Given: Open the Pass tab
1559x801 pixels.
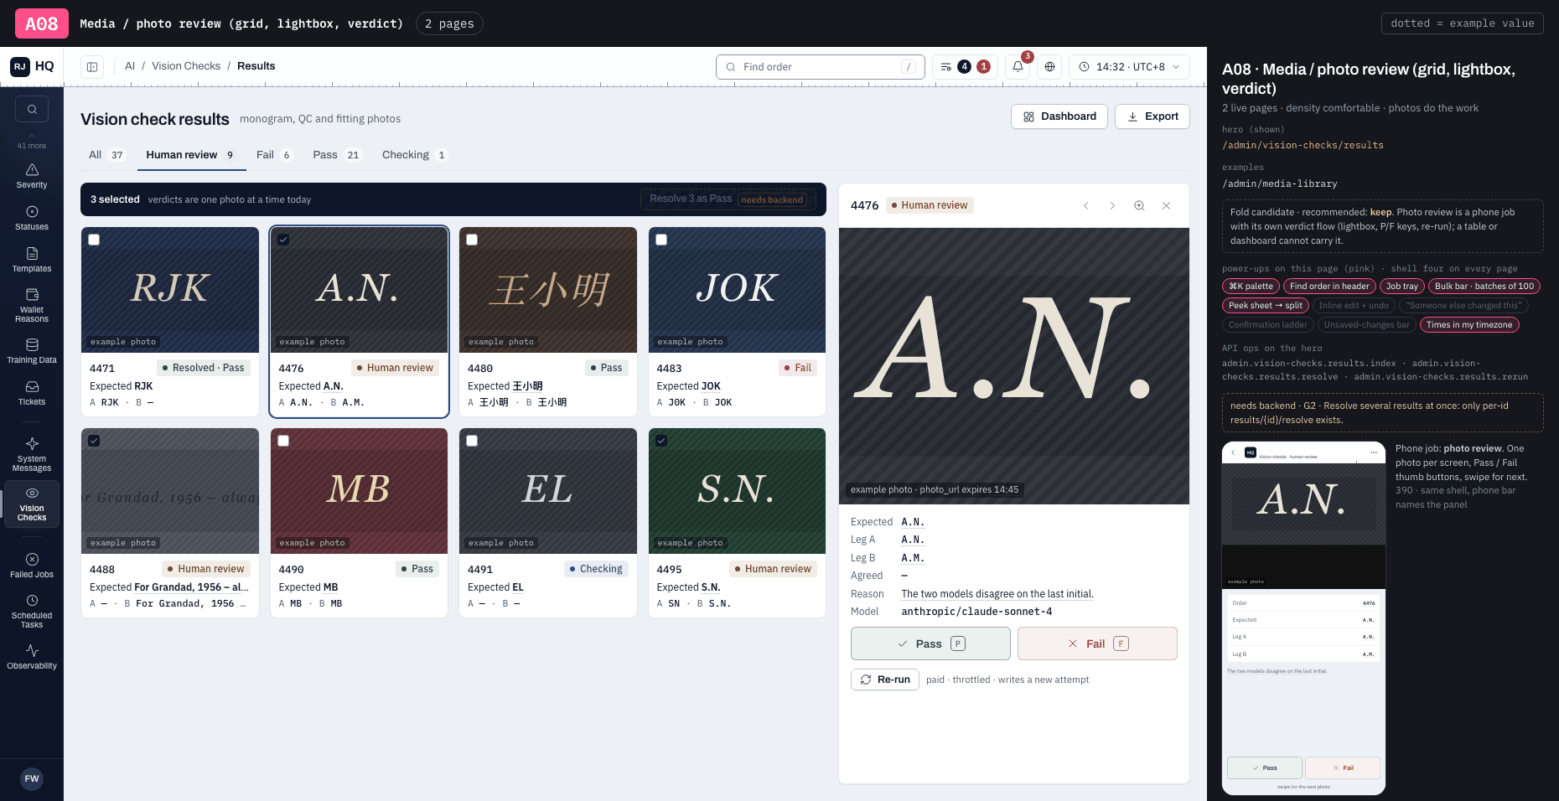Looking at the screenshot, I should point(336,155).
